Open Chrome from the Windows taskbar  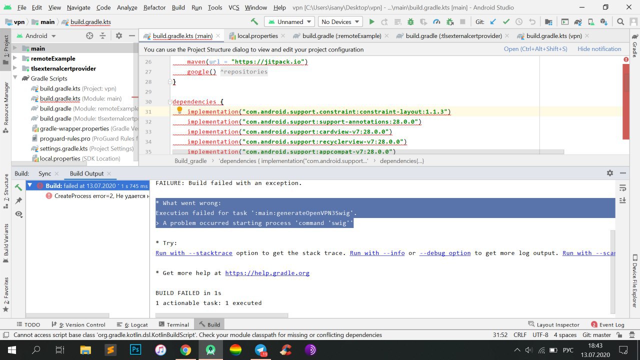(185, 350)
